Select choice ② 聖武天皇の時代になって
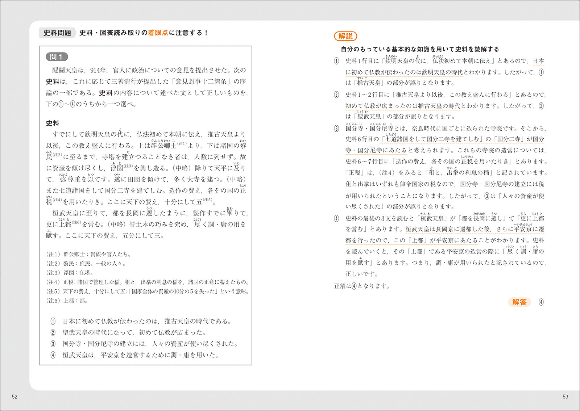580x411 pixels. point(129,332)
